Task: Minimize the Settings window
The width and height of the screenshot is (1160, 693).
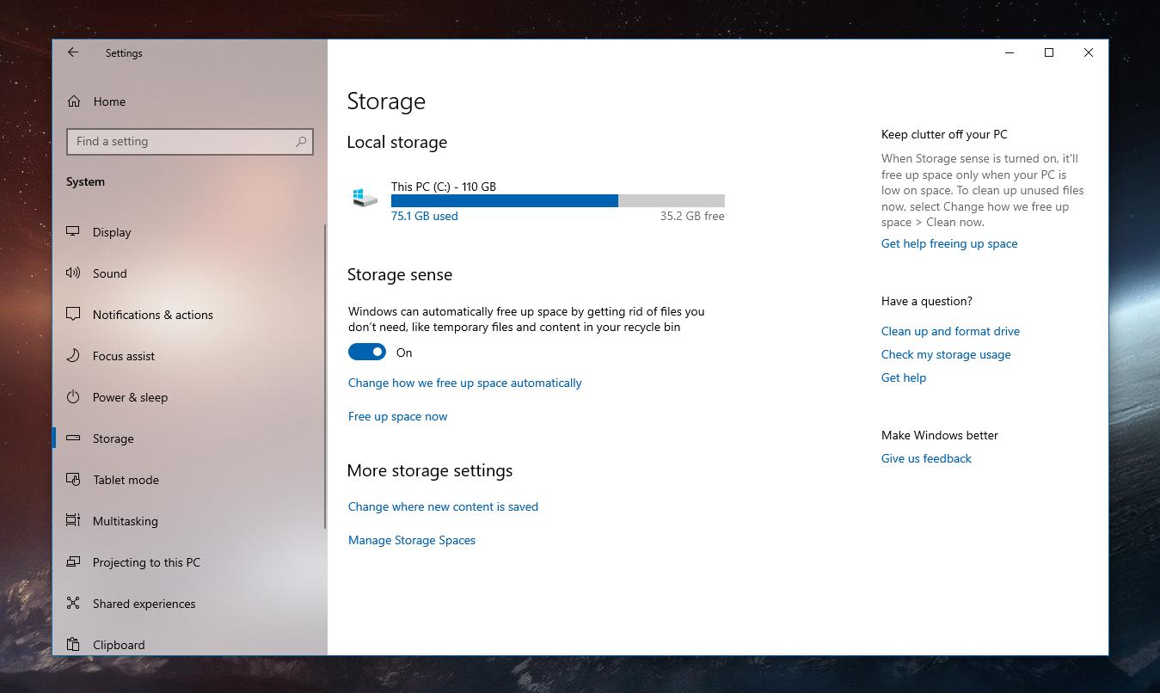Action: [x=1010, y=52]
